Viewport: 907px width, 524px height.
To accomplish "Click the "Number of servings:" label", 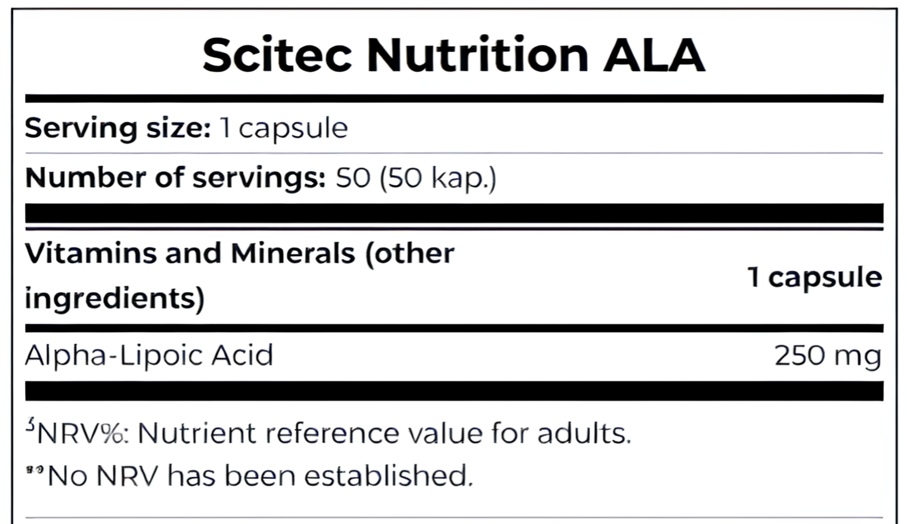I will 175,178.
